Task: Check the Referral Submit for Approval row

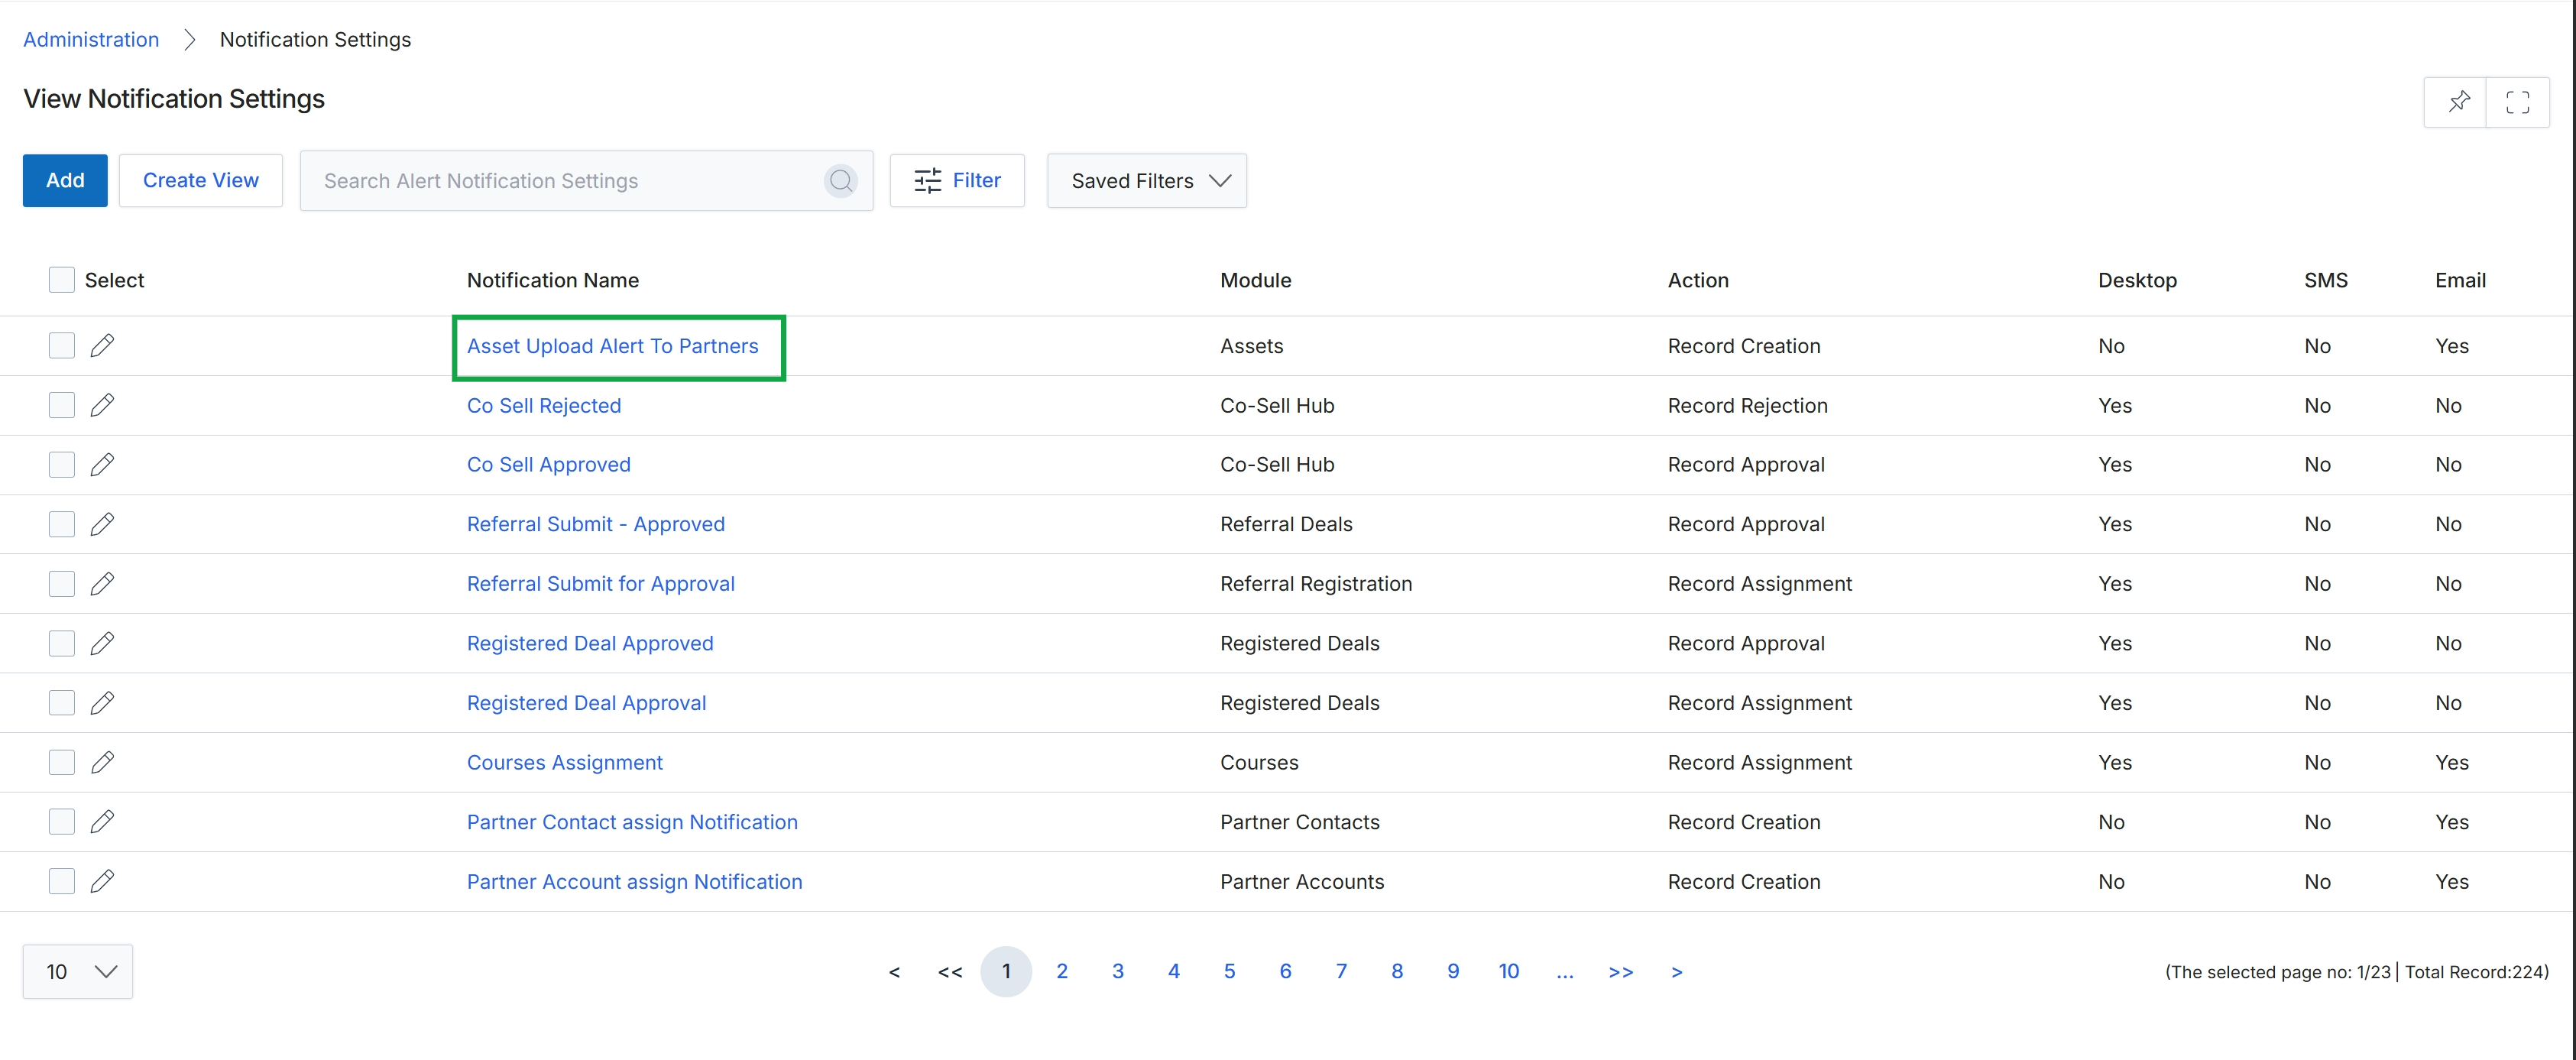Action: click(62, 584)
